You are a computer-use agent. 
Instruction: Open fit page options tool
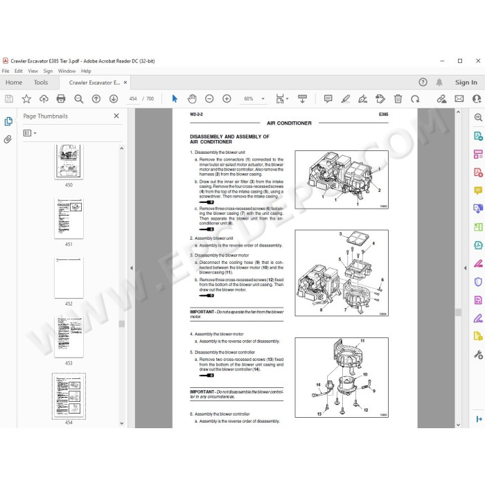pyautogui.click(x=280, y=99)
